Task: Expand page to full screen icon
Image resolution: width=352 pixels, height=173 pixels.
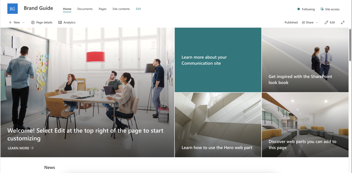Action: [343, 22]
